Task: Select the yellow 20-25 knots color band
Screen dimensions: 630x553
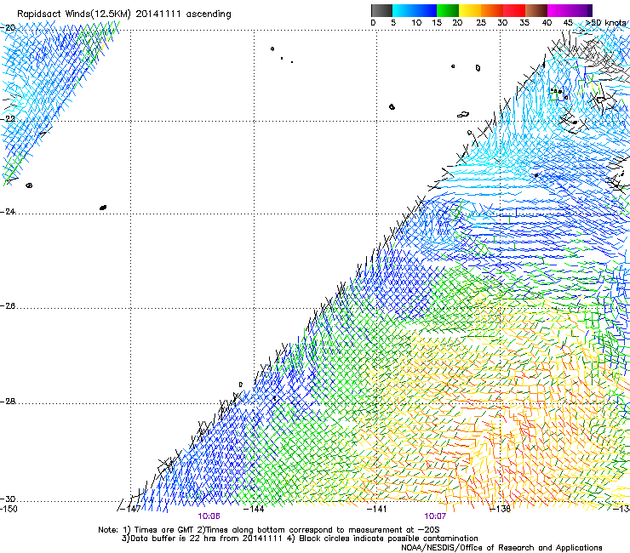Action: click(x=470, y=10)
